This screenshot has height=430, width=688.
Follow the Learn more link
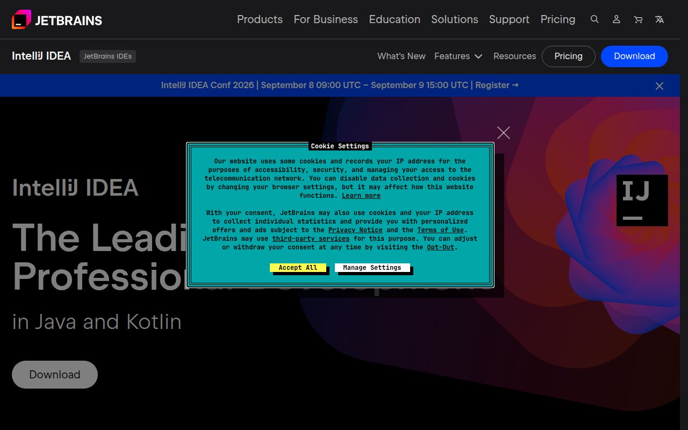(x=361, y=196)
